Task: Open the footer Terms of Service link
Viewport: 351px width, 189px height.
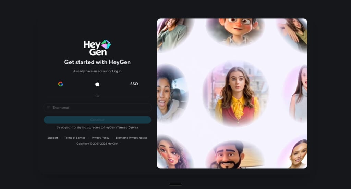Action: 75,138
